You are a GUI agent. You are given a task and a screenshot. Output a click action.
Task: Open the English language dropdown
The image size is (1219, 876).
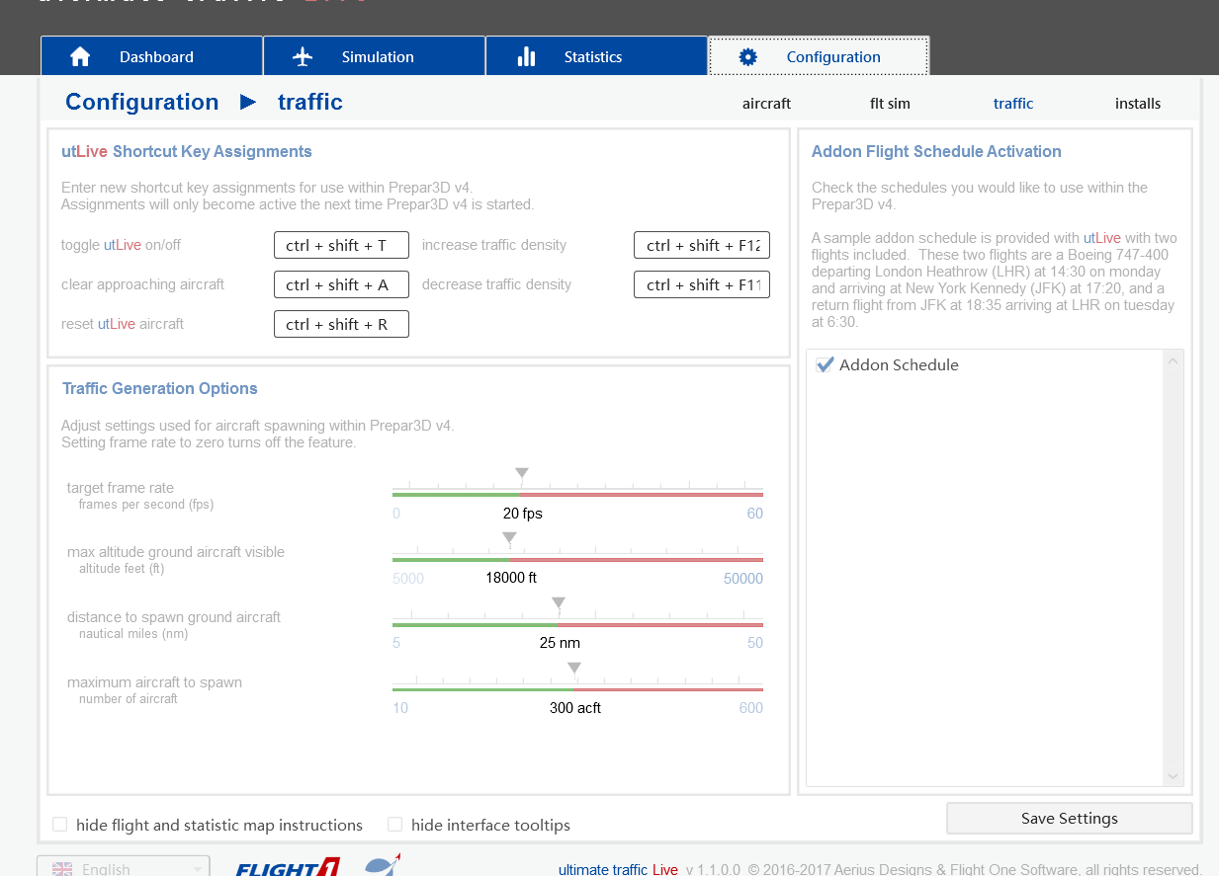pyautogui.click(x=124, y=866)
